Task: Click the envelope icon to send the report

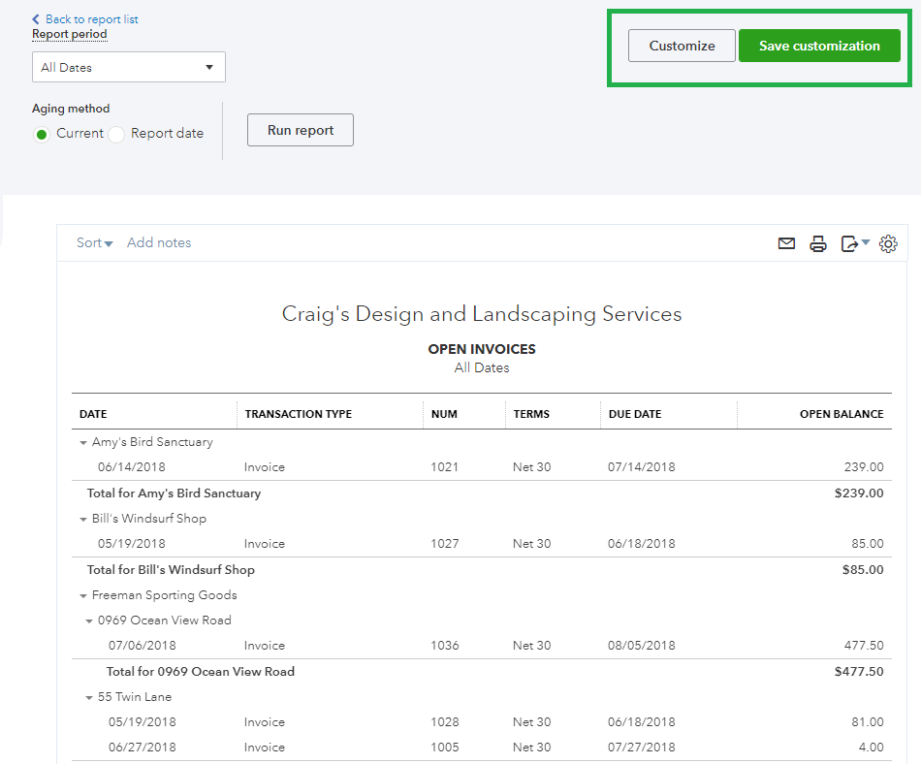Action: (786, 243)
